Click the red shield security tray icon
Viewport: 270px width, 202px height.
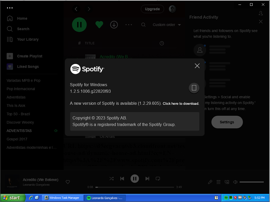pyautogui.click(x=236, y=198)
